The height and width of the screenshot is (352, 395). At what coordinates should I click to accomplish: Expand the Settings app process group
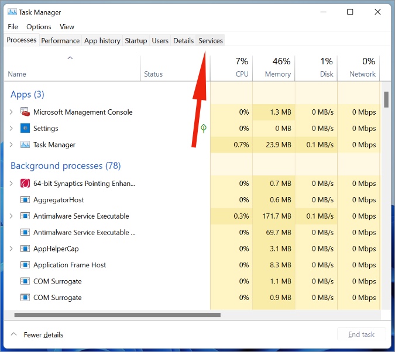click(11, 128)
